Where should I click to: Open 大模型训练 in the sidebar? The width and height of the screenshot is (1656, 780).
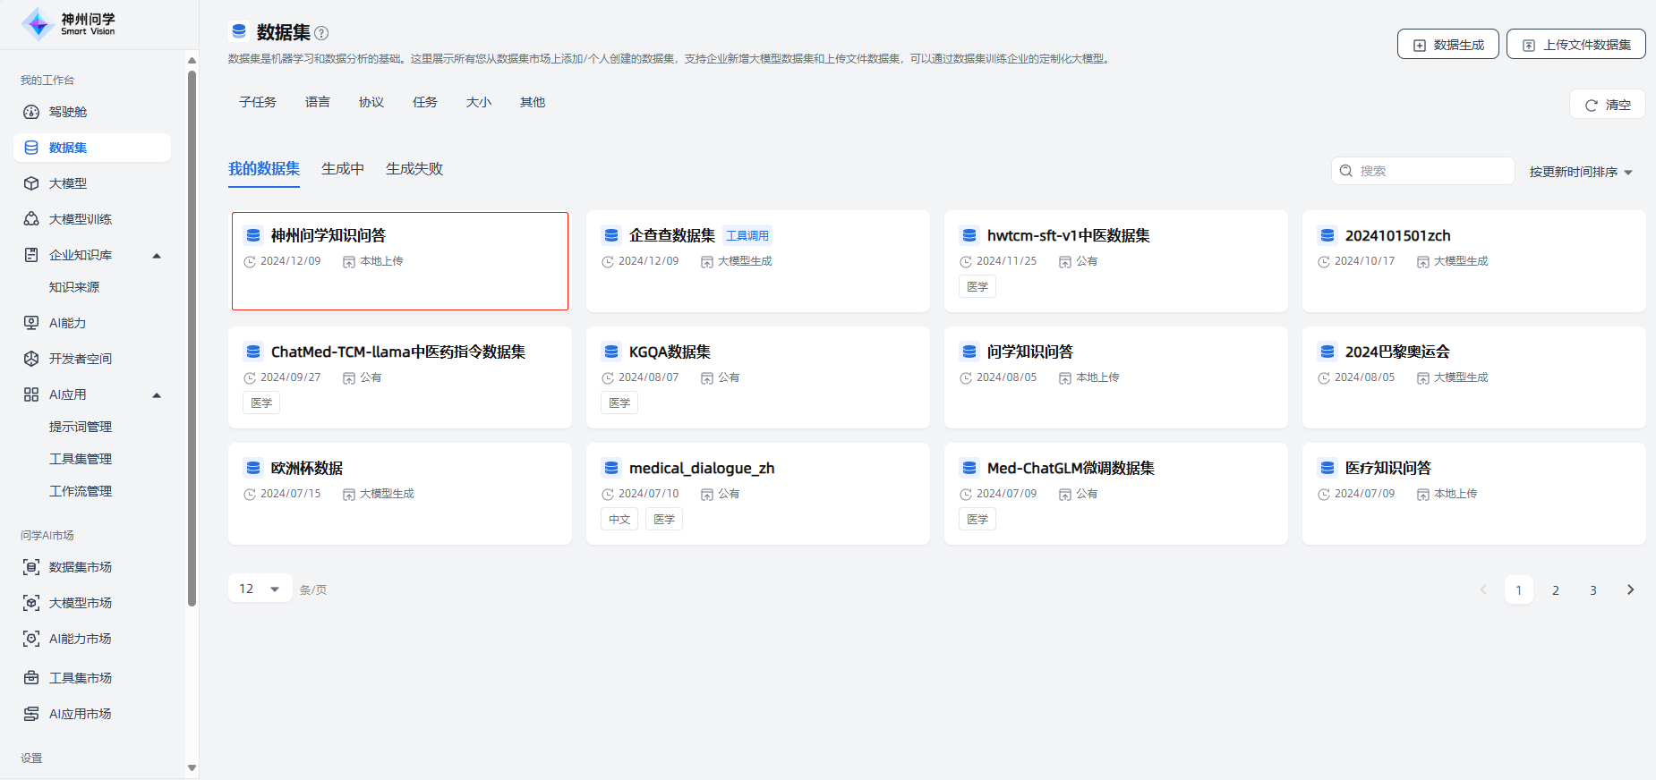click(80, 219)
